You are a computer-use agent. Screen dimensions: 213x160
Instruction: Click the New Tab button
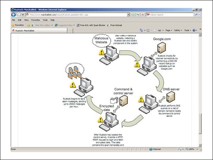coord(70,31)
